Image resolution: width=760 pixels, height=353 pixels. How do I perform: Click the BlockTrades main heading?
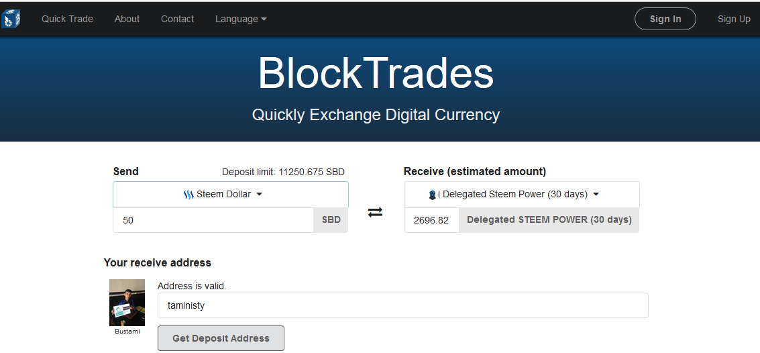376,73
